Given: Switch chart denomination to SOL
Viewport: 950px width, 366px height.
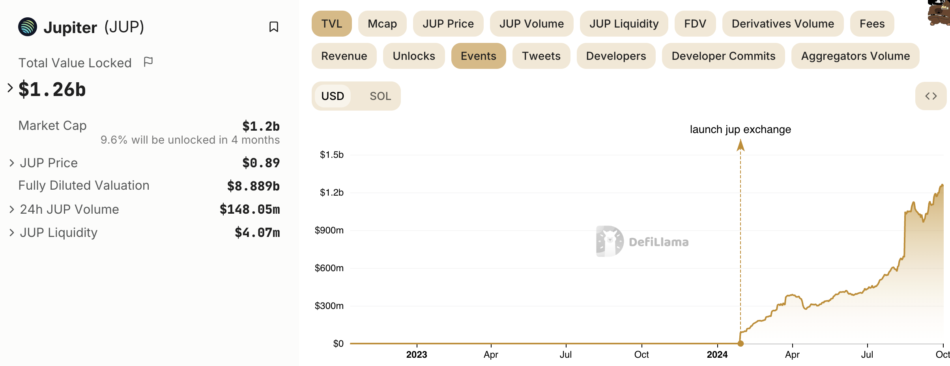Looking at the screenshot, I should point(380,96).
